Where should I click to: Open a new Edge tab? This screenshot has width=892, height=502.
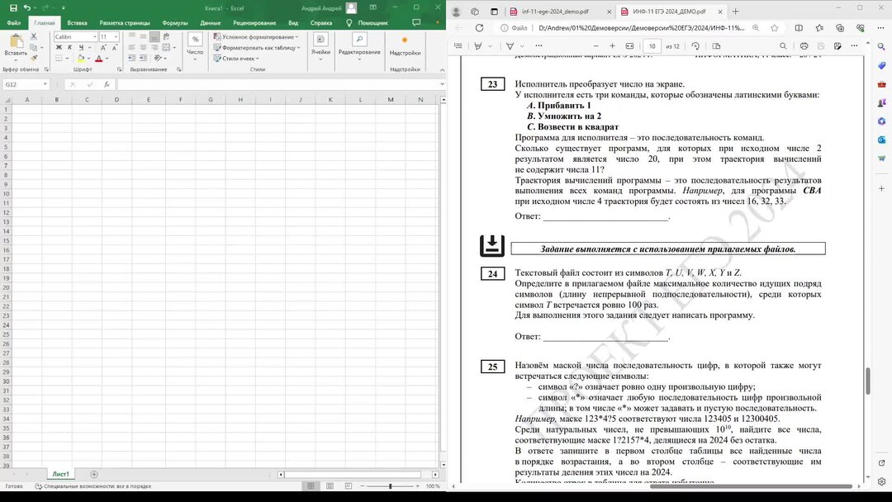click(x=735, y=12)
